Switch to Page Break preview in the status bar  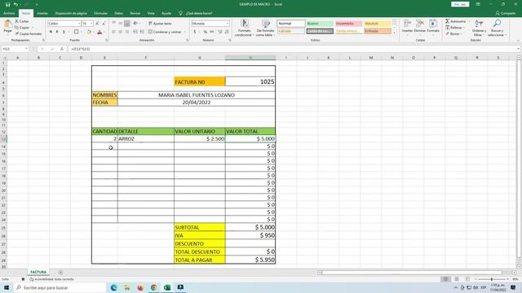pos(467,279)
